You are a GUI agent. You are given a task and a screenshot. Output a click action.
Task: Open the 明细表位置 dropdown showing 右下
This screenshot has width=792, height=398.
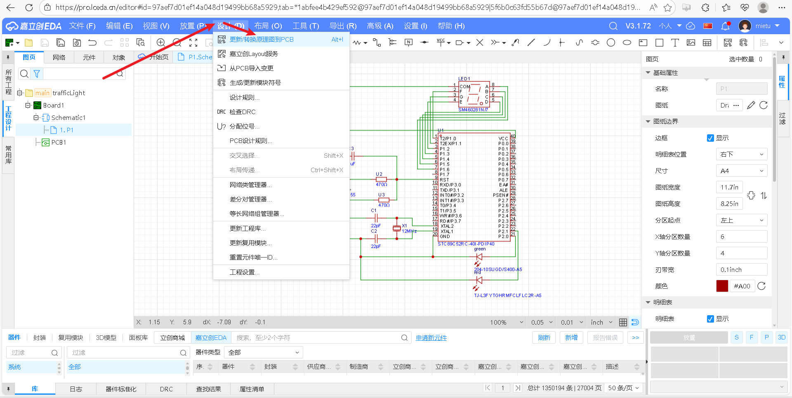click(742, 154)
